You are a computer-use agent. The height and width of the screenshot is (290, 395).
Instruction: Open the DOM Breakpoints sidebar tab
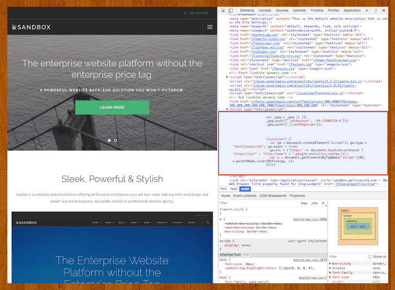tap(273, 196)
